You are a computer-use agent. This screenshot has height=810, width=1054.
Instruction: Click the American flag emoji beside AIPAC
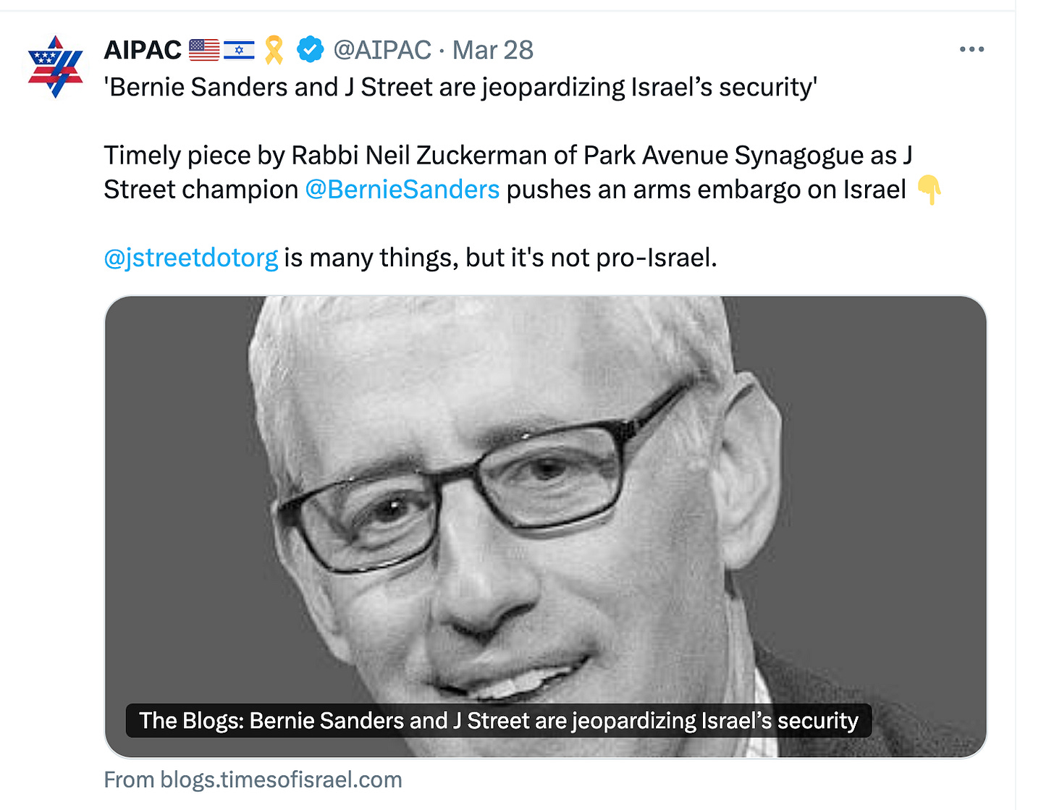pos(204,50)
